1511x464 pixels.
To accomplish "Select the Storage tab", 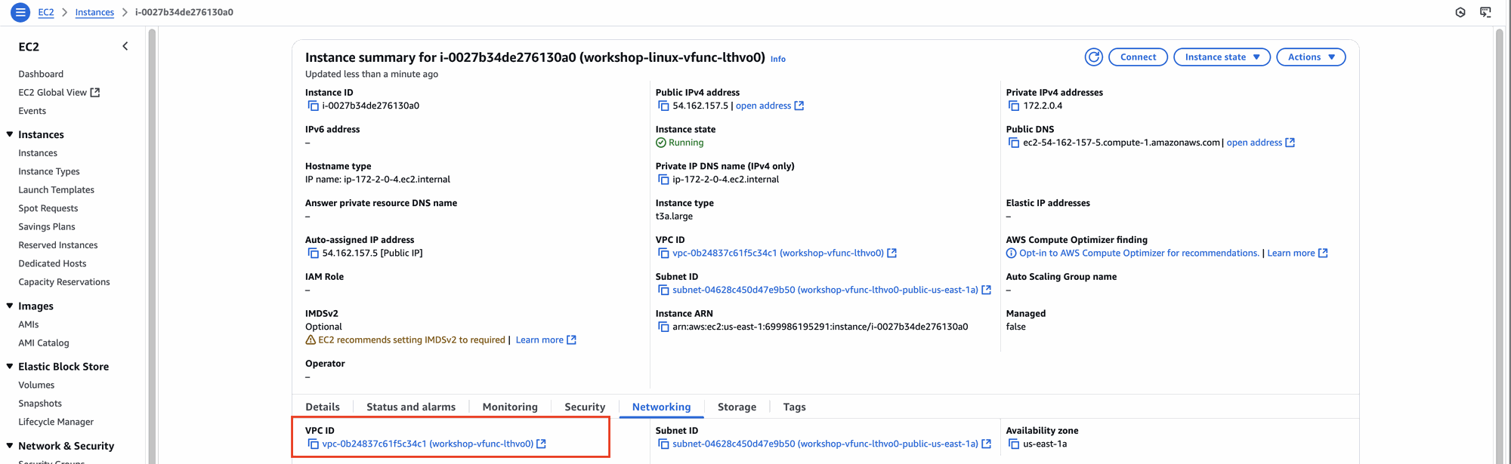I will [737, 407].
